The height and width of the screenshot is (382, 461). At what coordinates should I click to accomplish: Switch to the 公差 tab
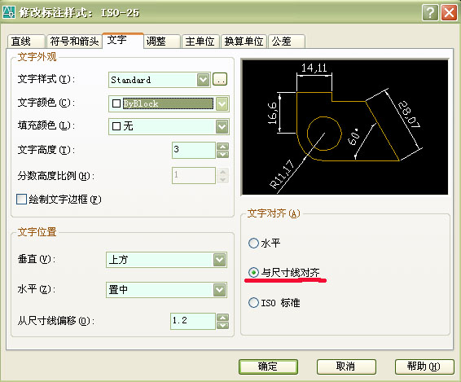(x=286, y=42)
